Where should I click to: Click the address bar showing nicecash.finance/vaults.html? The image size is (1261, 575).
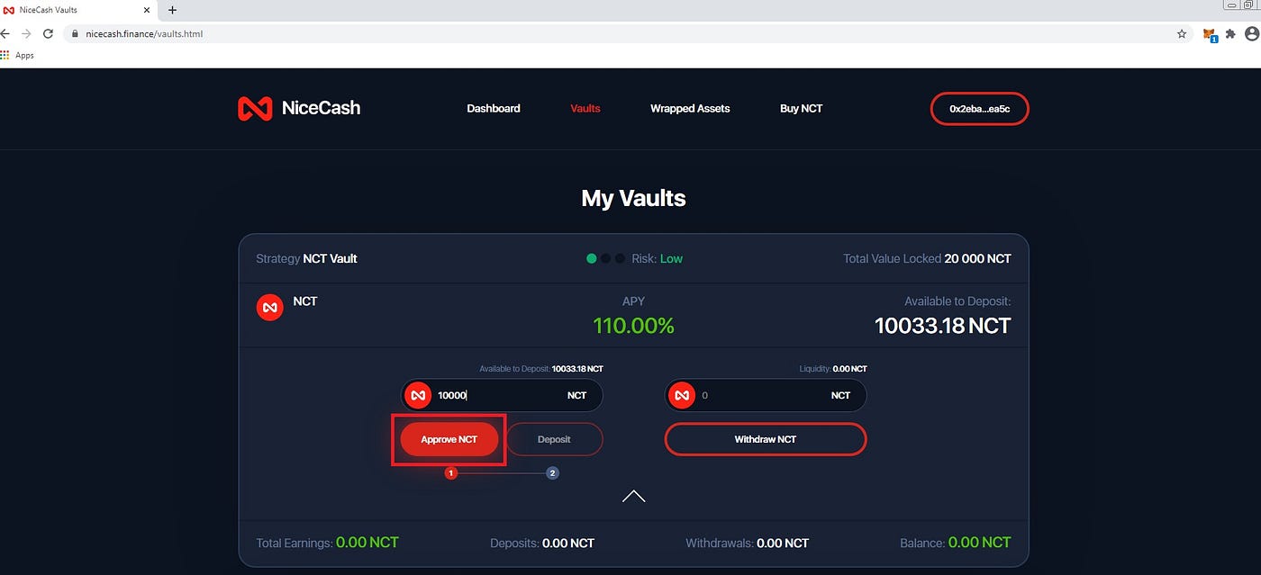click(x=626, y=33)
